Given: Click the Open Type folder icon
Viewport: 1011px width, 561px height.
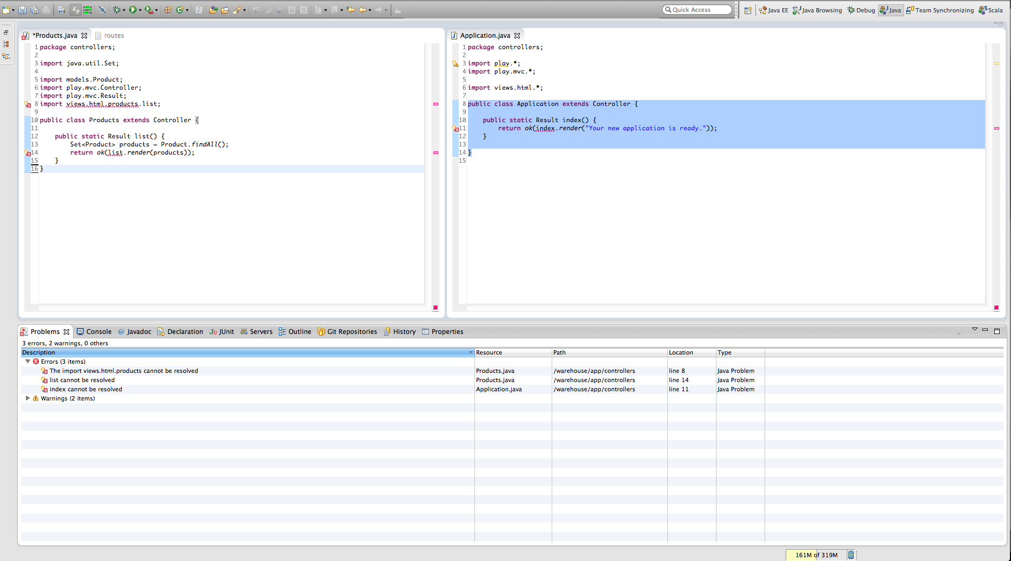Looking at the screenshot, I should click(x=213, y=10).
